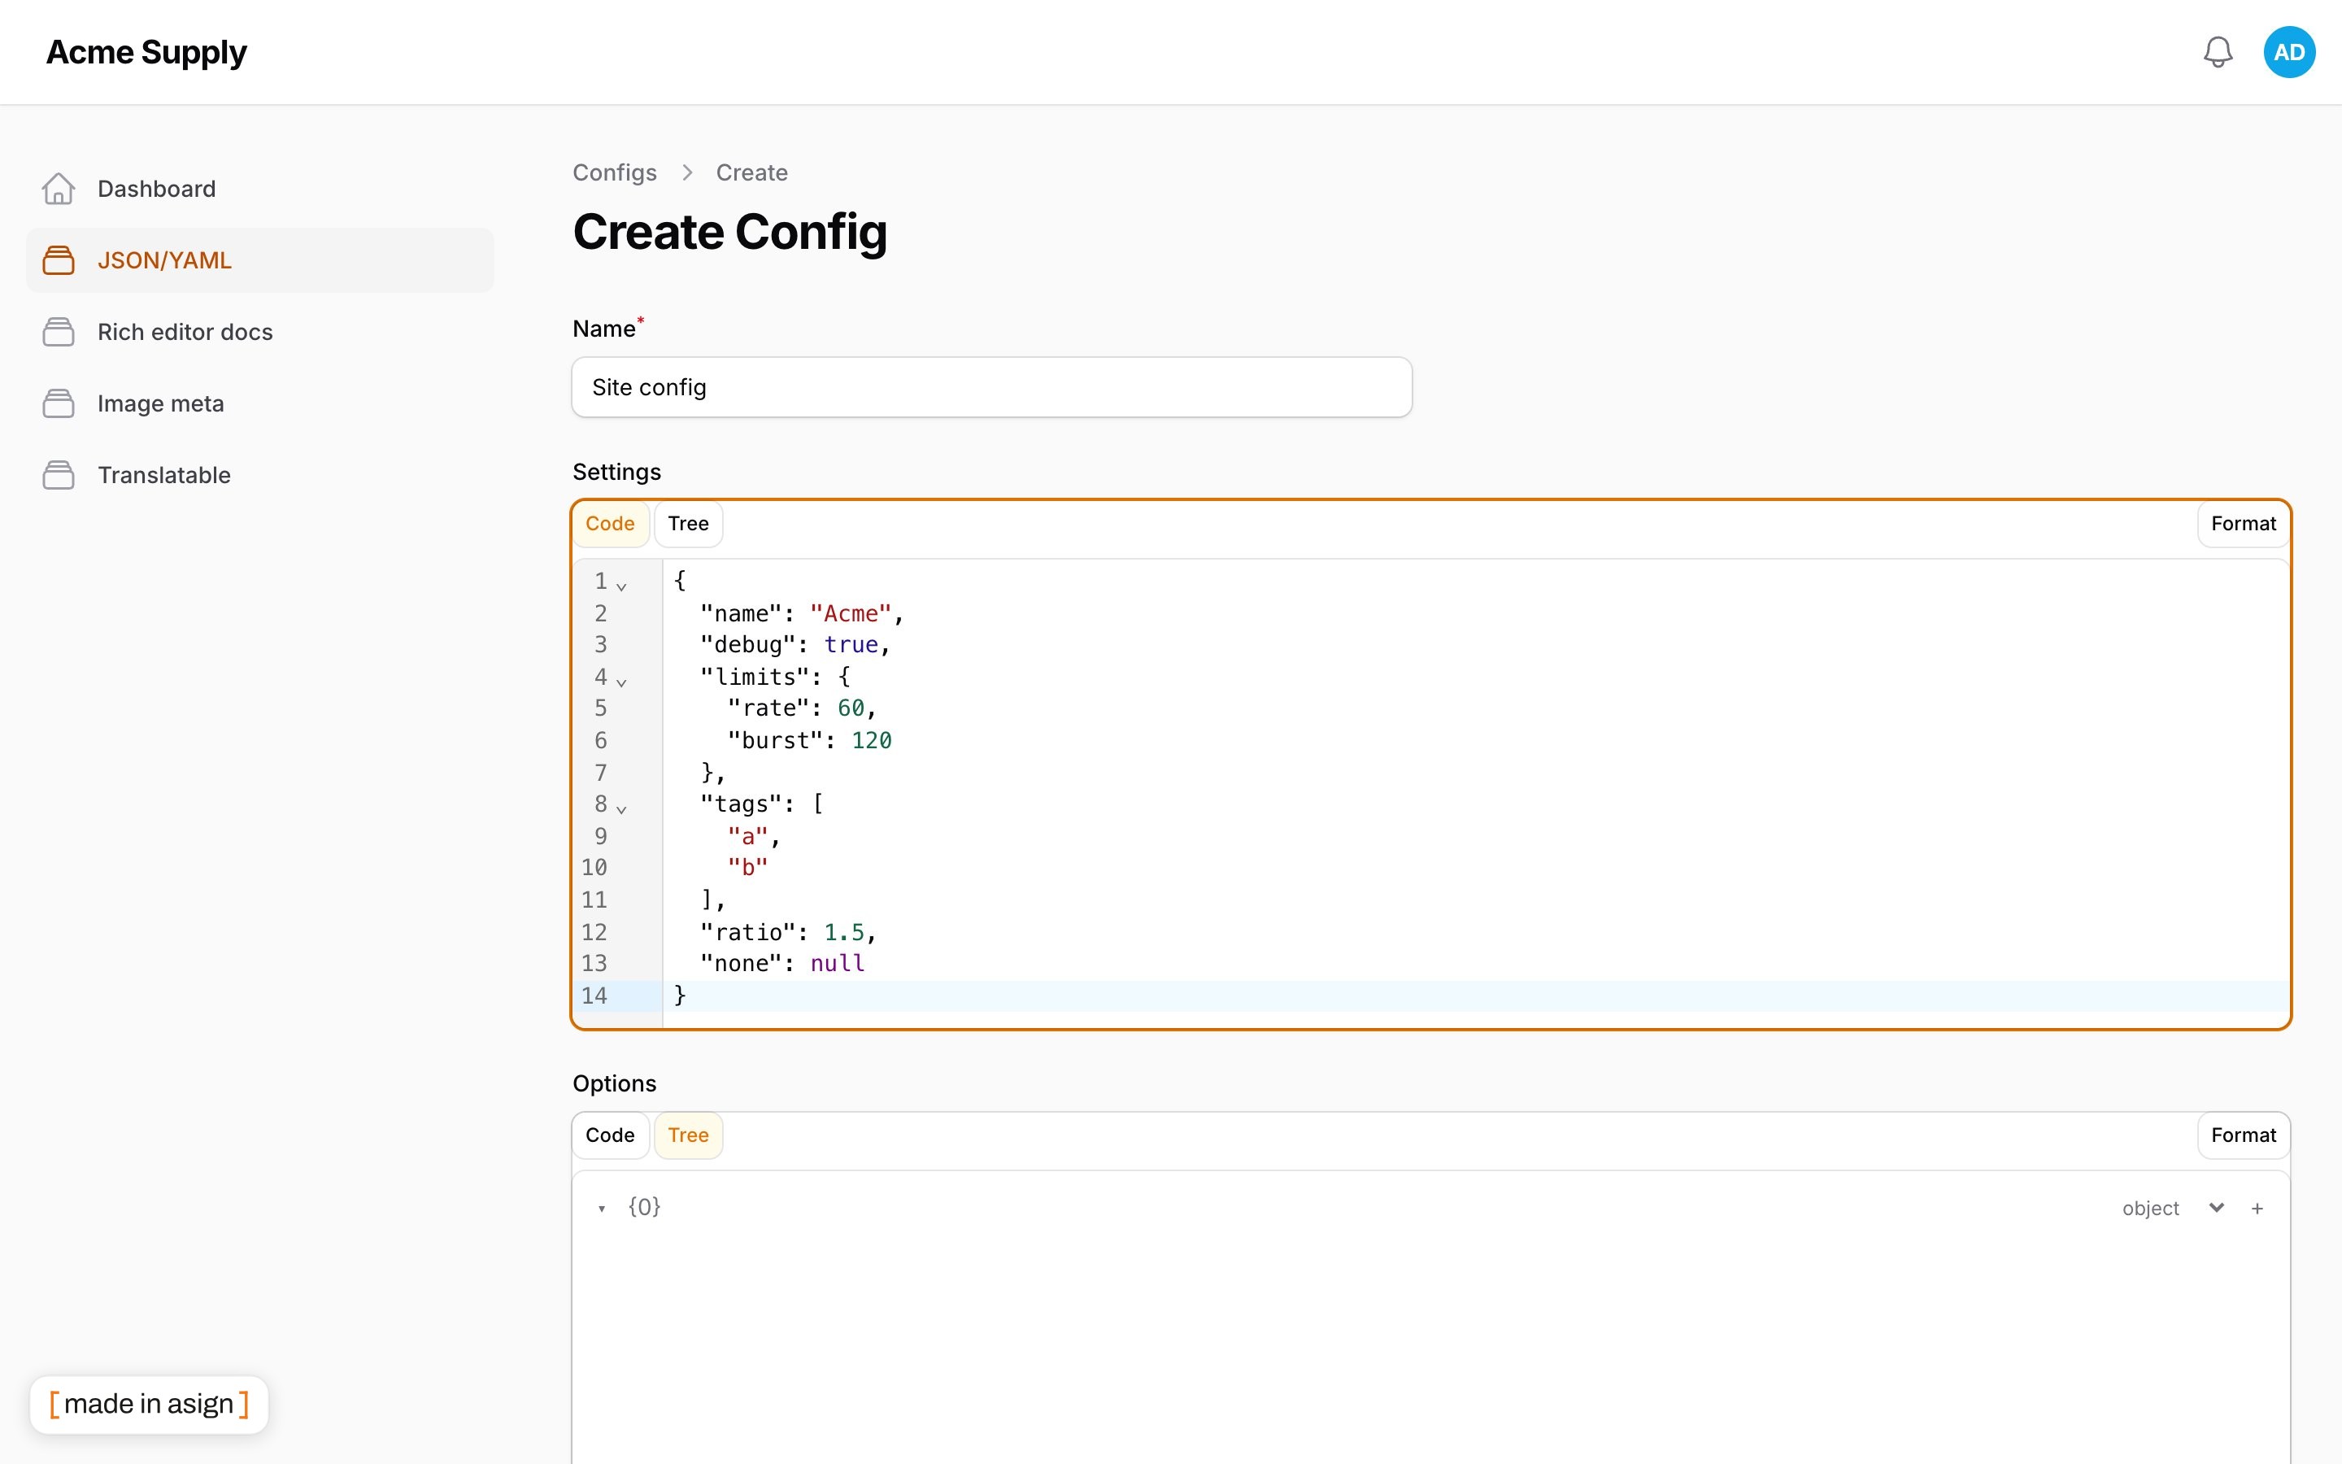Click the Translatable sidebar icon
Viewport: 2342px width, 1464px height.
click(x=58, y=476)
